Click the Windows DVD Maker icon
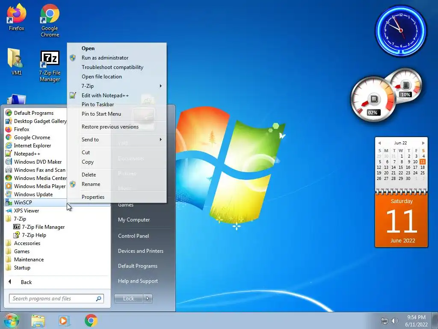 pyautogui.click(x=9, y=162)
